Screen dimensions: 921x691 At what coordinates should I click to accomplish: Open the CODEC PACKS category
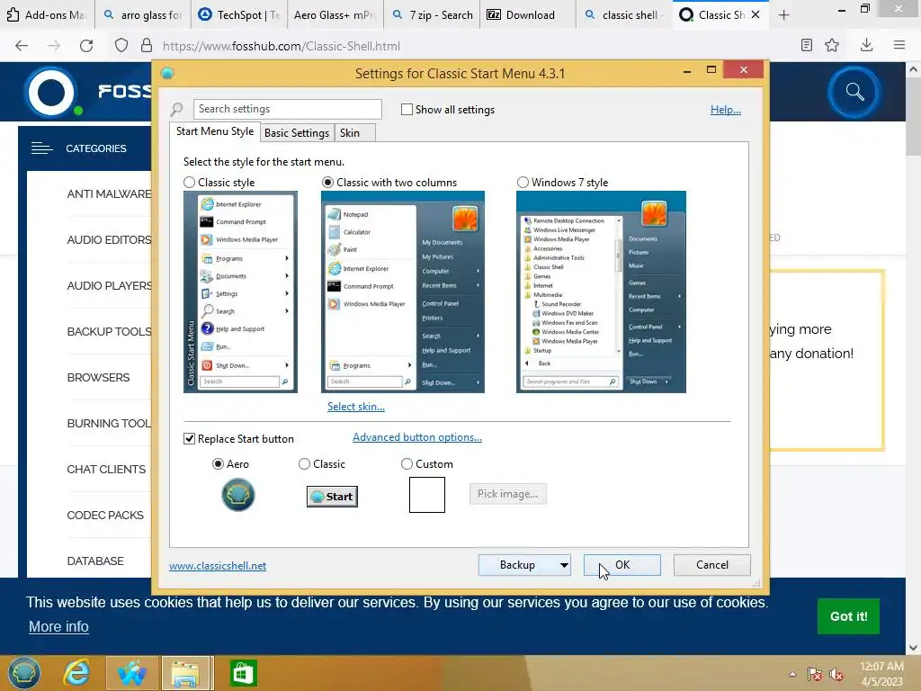pos(105,516)
